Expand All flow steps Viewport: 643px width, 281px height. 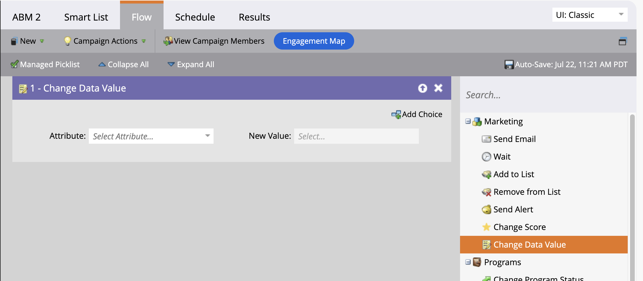tap(191, 65)
